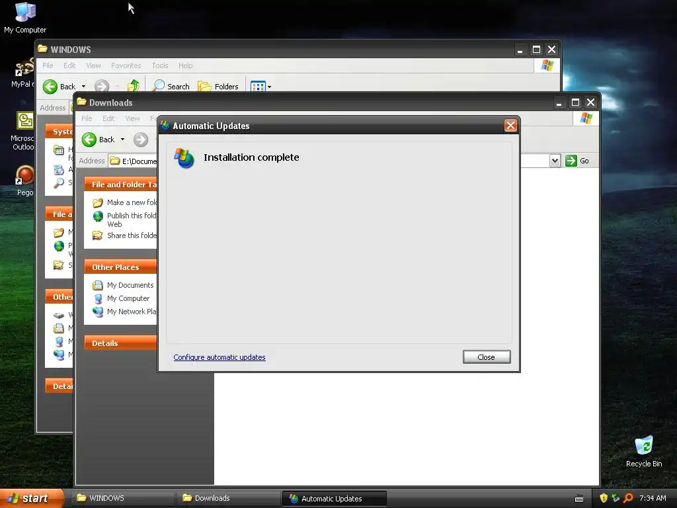
Task: Close the Automatic Updates dialog with Close button
Action: point(486,357)
